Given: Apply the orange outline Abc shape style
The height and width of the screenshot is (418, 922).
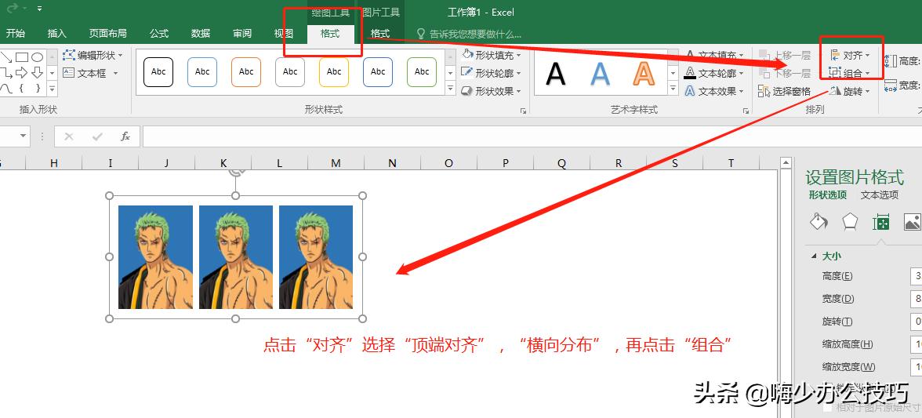Looking at the screenshot, I should point(246,71).
